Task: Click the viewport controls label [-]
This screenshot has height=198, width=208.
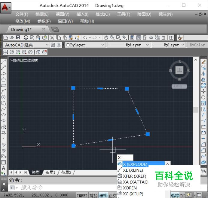Action: click(11, 61)
